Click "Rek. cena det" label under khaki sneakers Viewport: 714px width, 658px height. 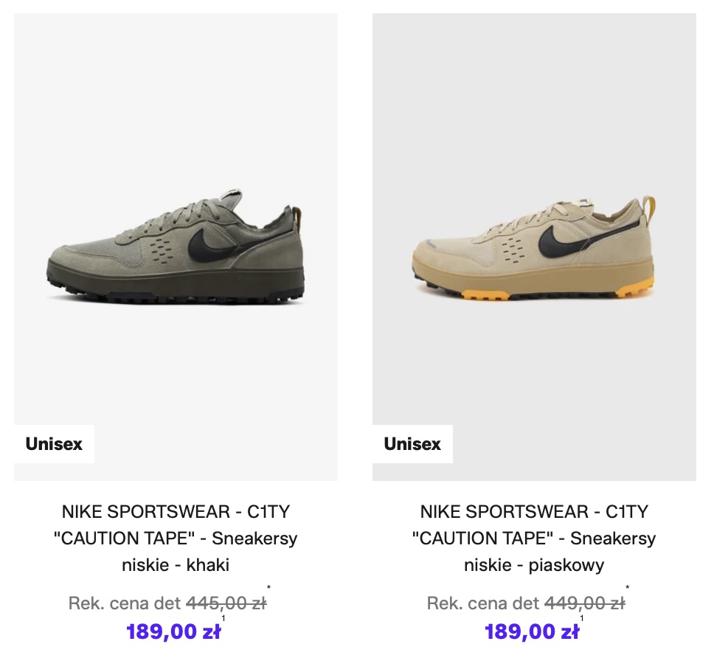pos(125,603)
